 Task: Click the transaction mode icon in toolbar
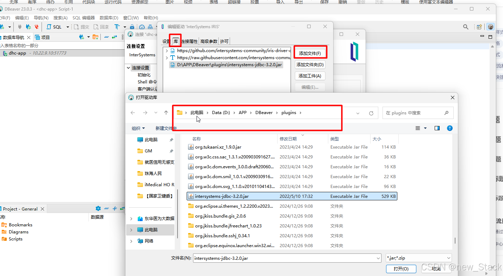117,27
